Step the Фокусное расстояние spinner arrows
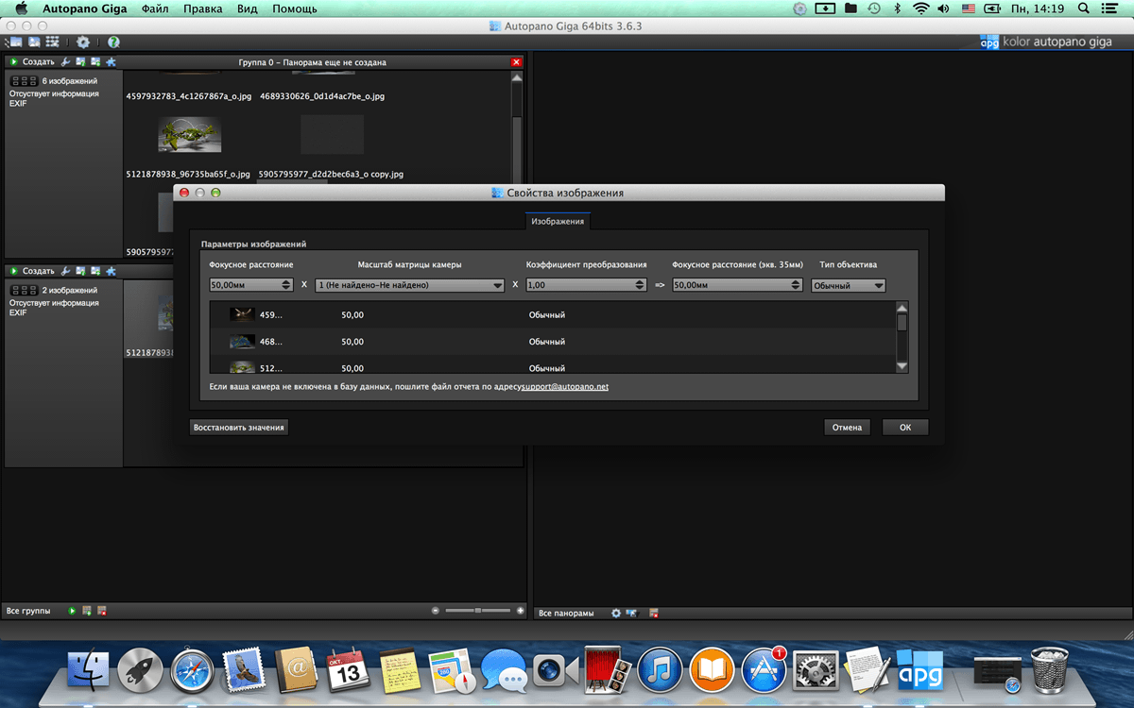Image resolution: width=1134 pixels, height=708 pixels. [x=286, y=285]
